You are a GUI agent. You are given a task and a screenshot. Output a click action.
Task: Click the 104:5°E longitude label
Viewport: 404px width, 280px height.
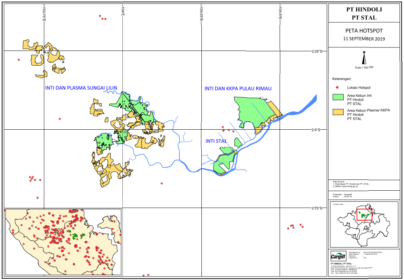coord(280,13)
